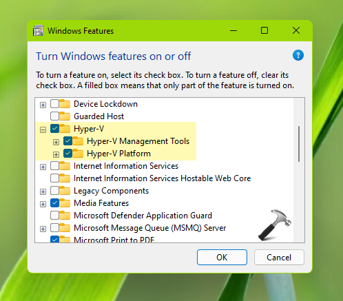The image size is (343, 301).
Task: Click the Internet Information Services folder icon
Action: [x=65, y=166]
